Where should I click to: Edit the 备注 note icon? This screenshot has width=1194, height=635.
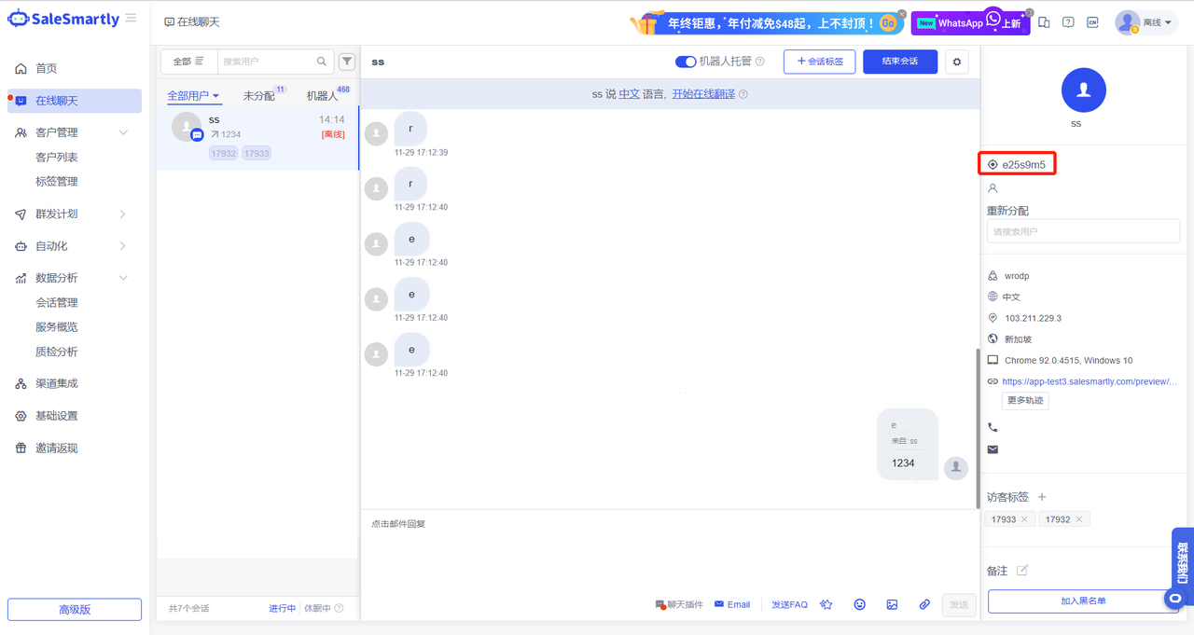click(1022, 571)
